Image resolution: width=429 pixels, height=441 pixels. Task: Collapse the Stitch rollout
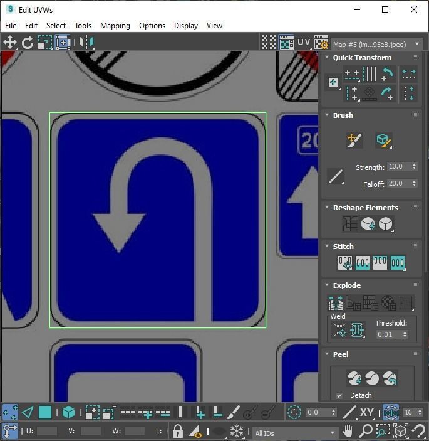point(327,246)
